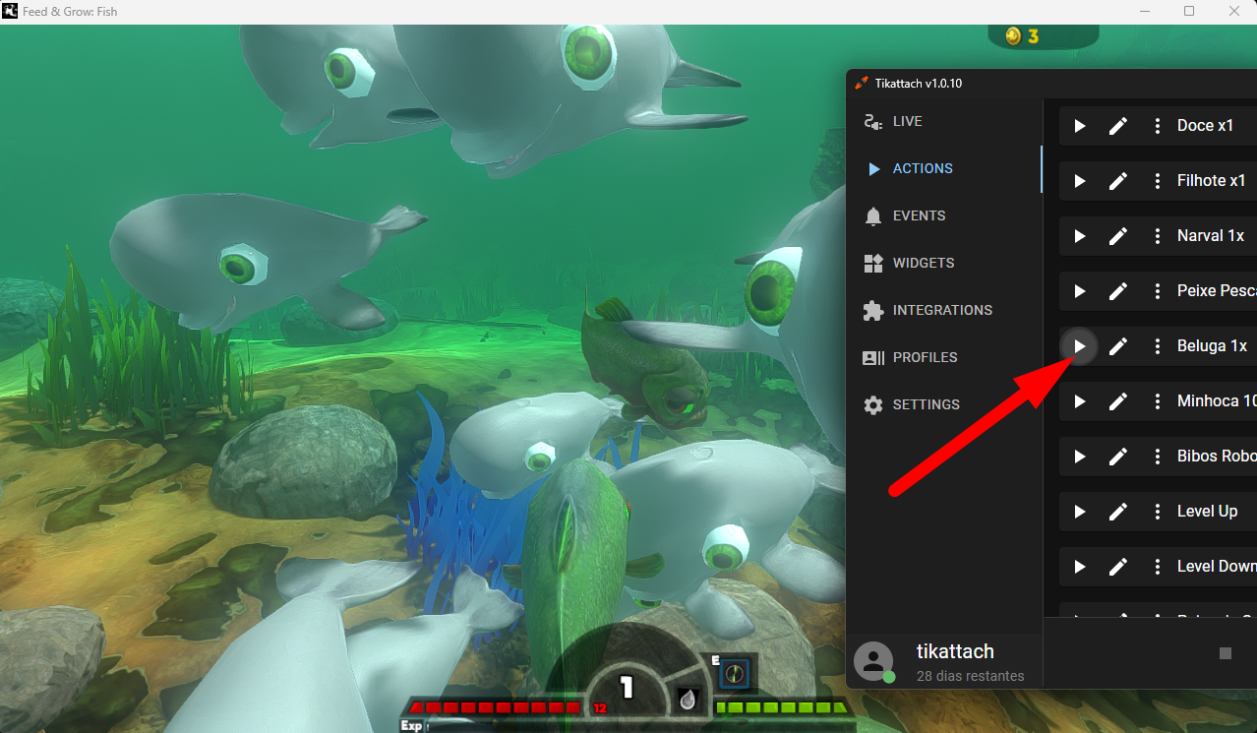This screenshot has height=733, width=1257.
Task: Click the stop square button in Tikattach
Action: [x=1225, y=653]
